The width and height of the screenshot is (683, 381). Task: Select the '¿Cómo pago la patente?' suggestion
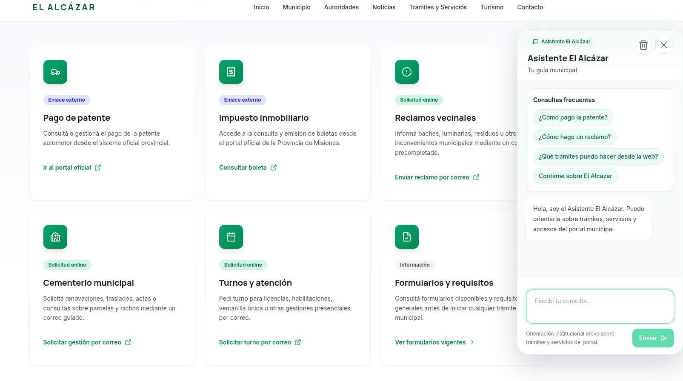click(573, 117)
